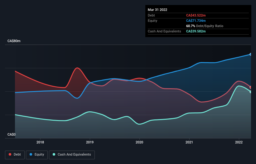Click Cash And Equivalents label in tooltip
The image size is (256, 164).
(x=164, y=31)
